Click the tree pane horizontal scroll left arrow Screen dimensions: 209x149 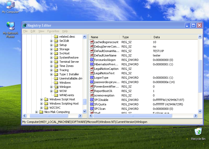[x=25, y=116]
